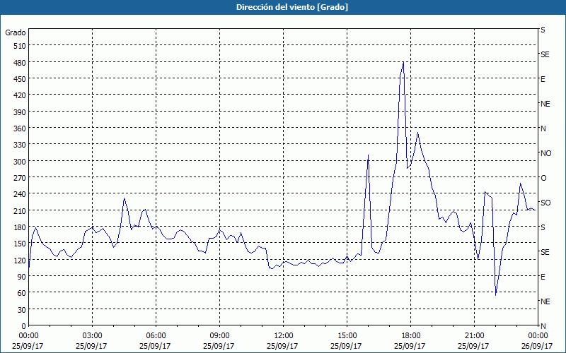Click the 480 value on the y-axis
Screen dimensions: 566x353
tap(20, 62)
